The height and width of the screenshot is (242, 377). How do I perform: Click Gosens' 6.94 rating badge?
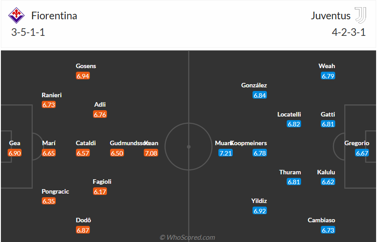click(83, 76)
